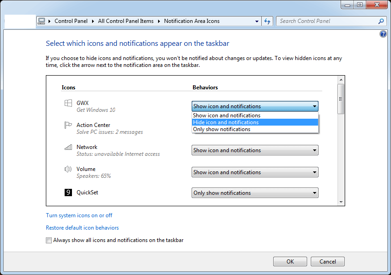
Task: Click the GWX Get Windows 10 icon
Action: 68,103
